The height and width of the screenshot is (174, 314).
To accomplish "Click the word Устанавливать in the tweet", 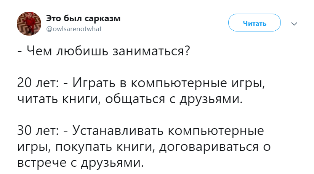I will (x=118, y=131).
